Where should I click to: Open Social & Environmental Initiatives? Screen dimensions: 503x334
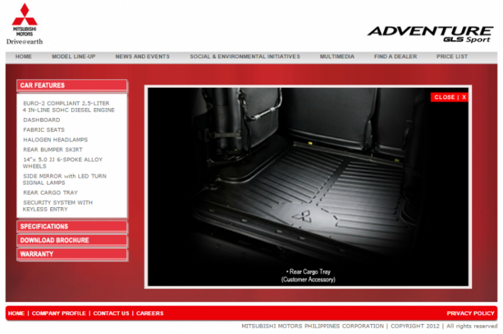245,56
